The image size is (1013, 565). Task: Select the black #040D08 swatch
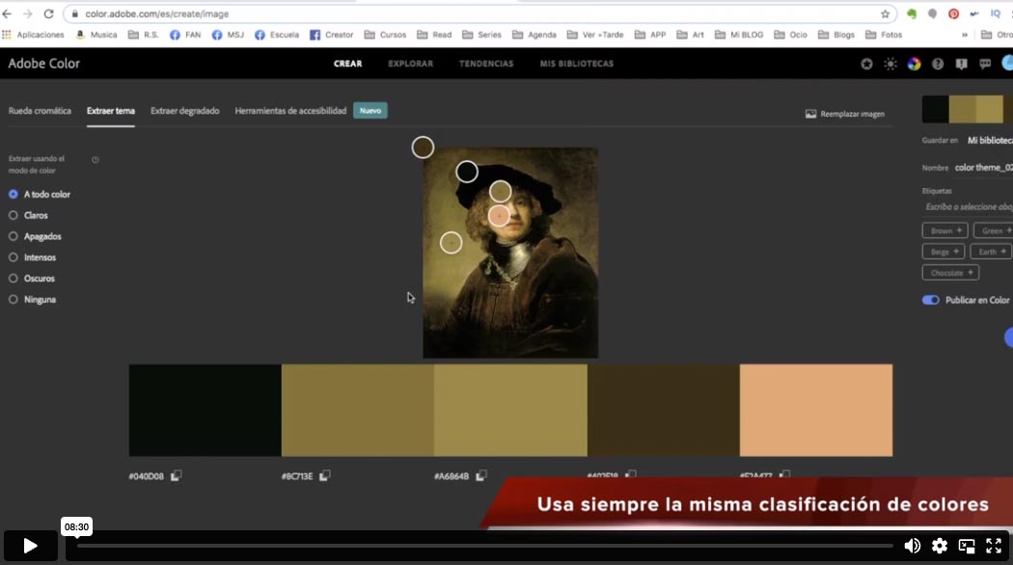point(205,410)
